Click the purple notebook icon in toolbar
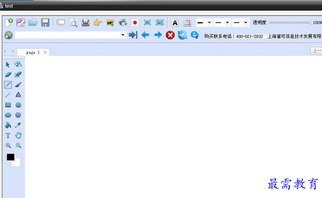The width and height of the screenshot is (322, 198). click(21, 22)
